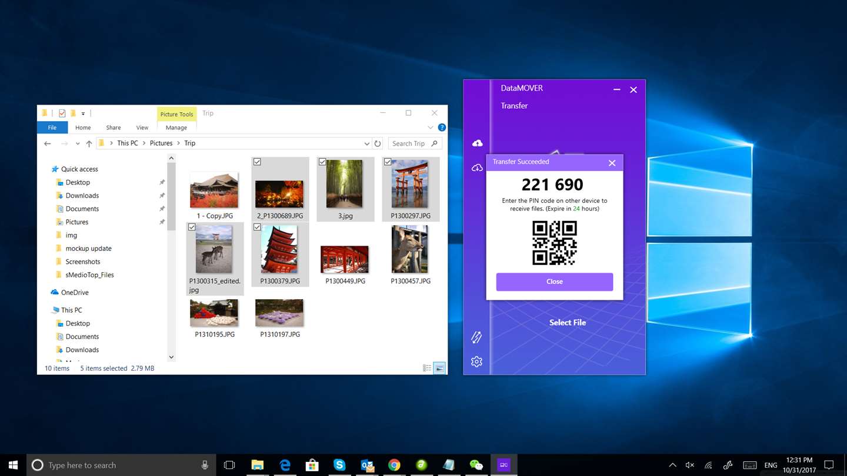Open Explorer Help icon

click(442, 128)
